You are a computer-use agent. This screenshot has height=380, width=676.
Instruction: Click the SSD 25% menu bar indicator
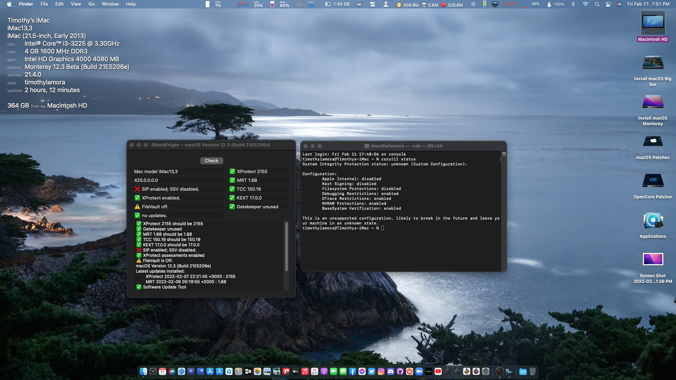258,4
